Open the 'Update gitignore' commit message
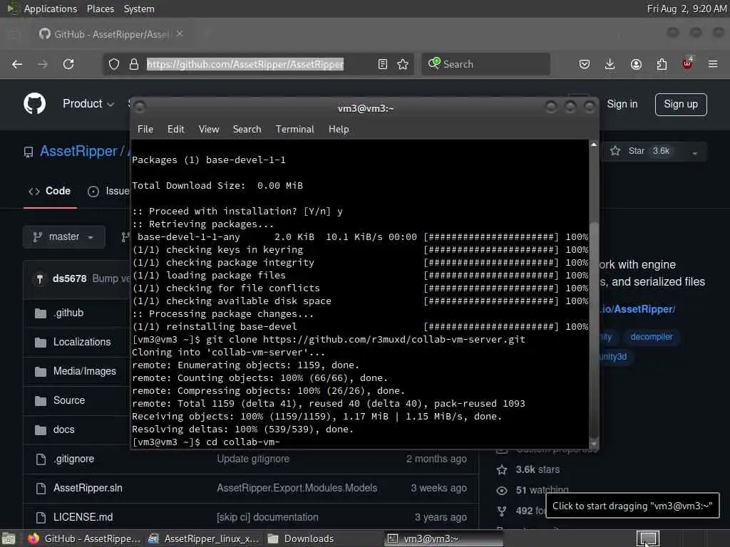The width and height of the screenshot is (730, 547). pos(253,459)
